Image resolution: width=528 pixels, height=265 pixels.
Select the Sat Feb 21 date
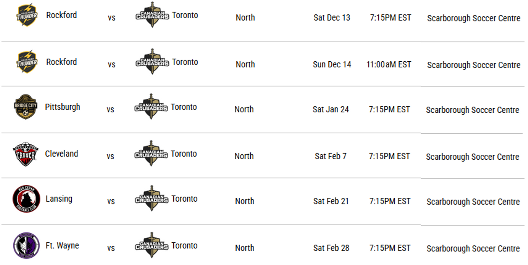tap(331, 201)
